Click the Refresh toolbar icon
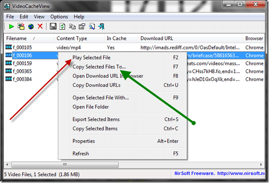 [x=62, y=26]
